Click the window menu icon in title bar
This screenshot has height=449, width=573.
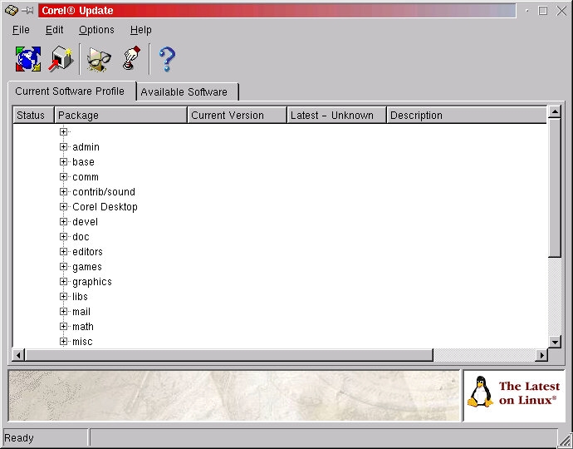pos(11,11)
